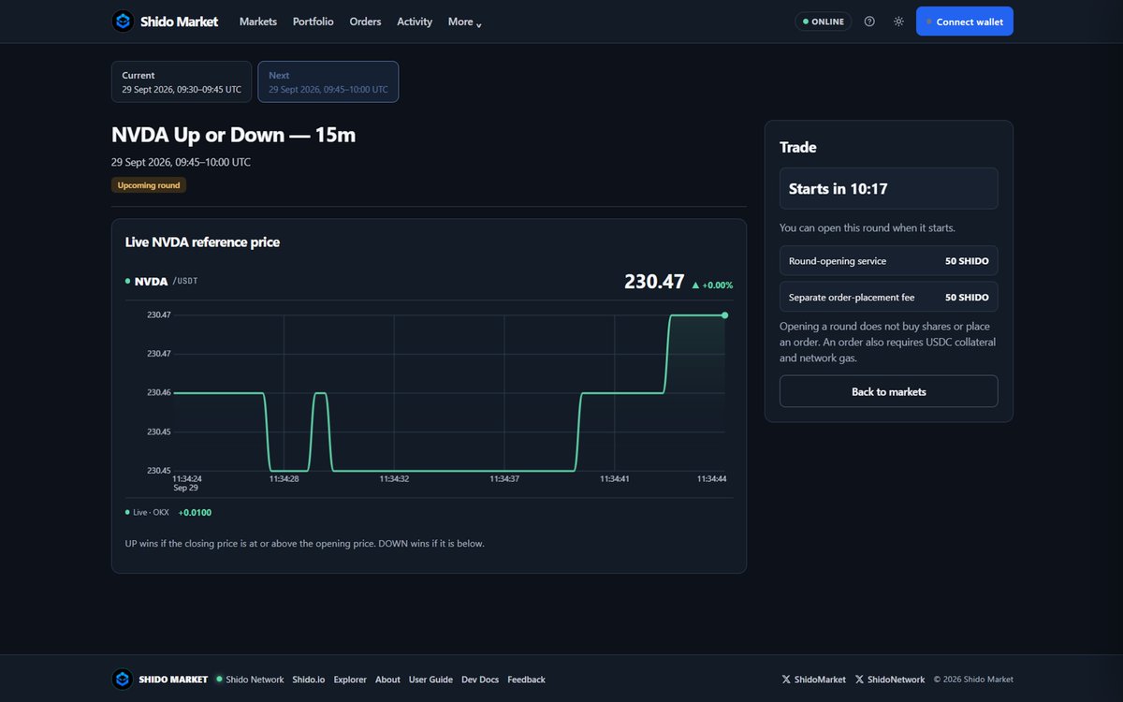
Task: Open the About footer link
Action: point(387,680)
